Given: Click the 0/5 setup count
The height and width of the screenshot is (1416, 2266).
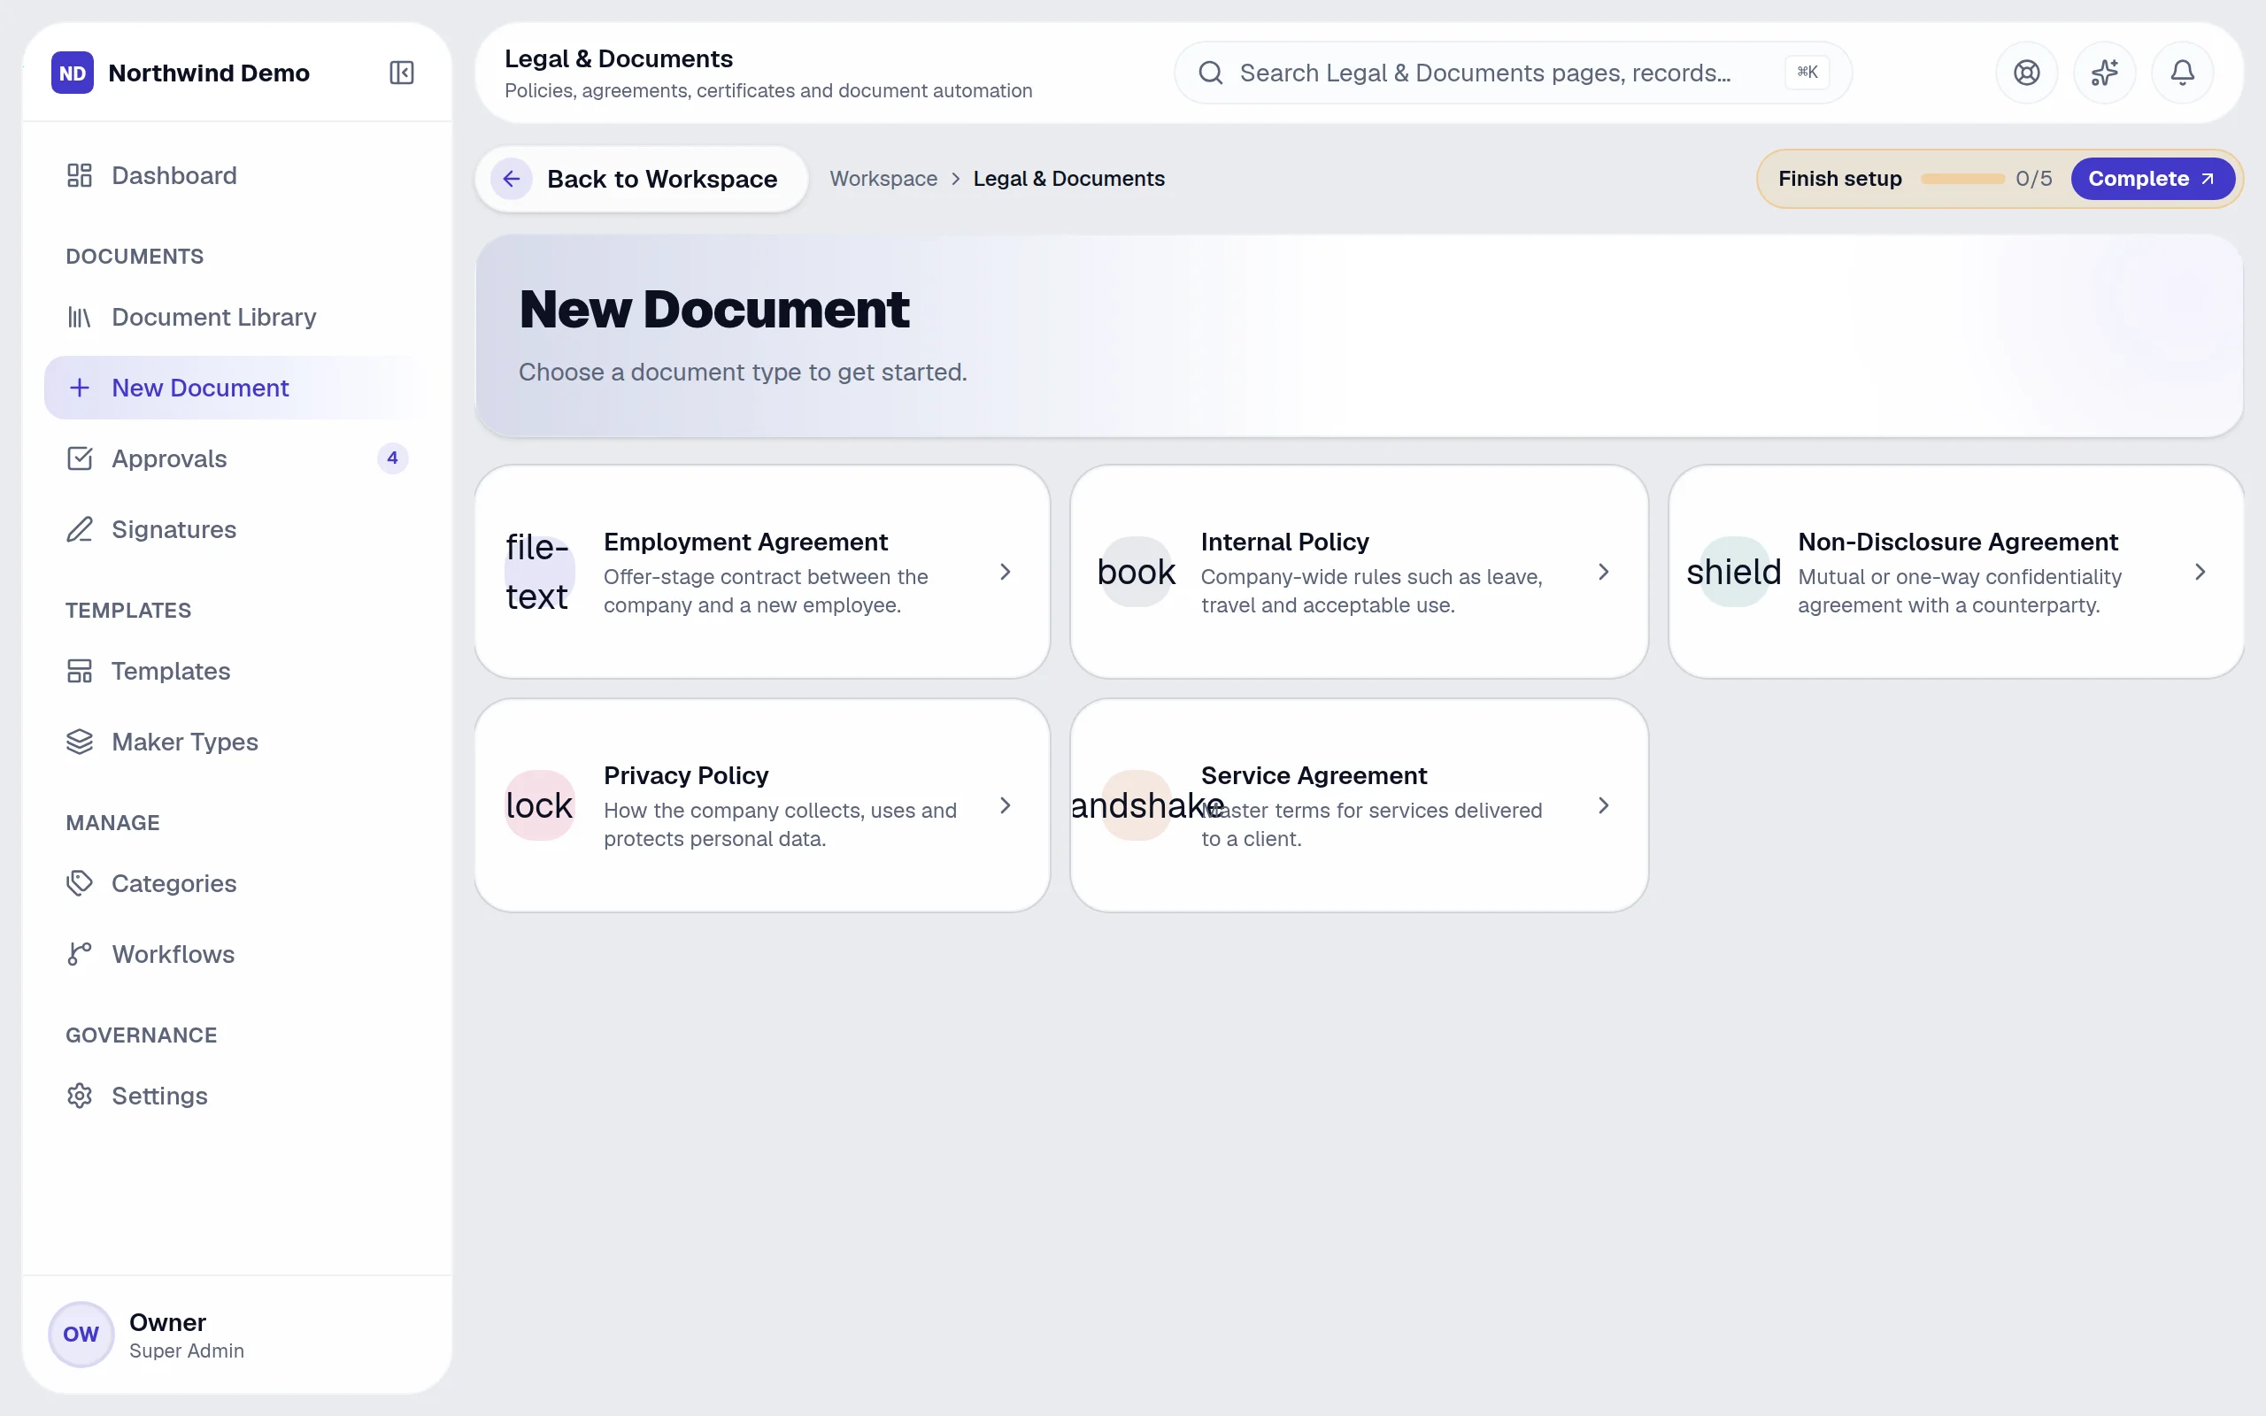Looking at the screenshot, I should pyautogui.click(x=2033, y=179).
